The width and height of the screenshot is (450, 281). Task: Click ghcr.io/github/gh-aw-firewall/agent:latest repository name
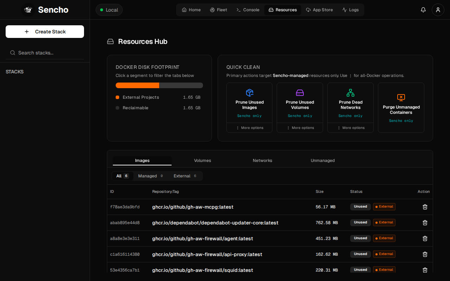[x=202, y=238]
